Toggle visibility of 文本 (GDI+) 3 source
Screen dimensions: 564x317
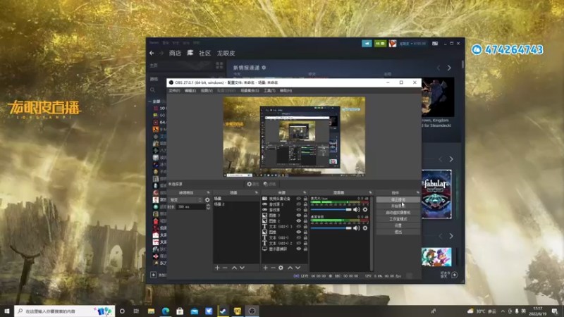point(298,226)
